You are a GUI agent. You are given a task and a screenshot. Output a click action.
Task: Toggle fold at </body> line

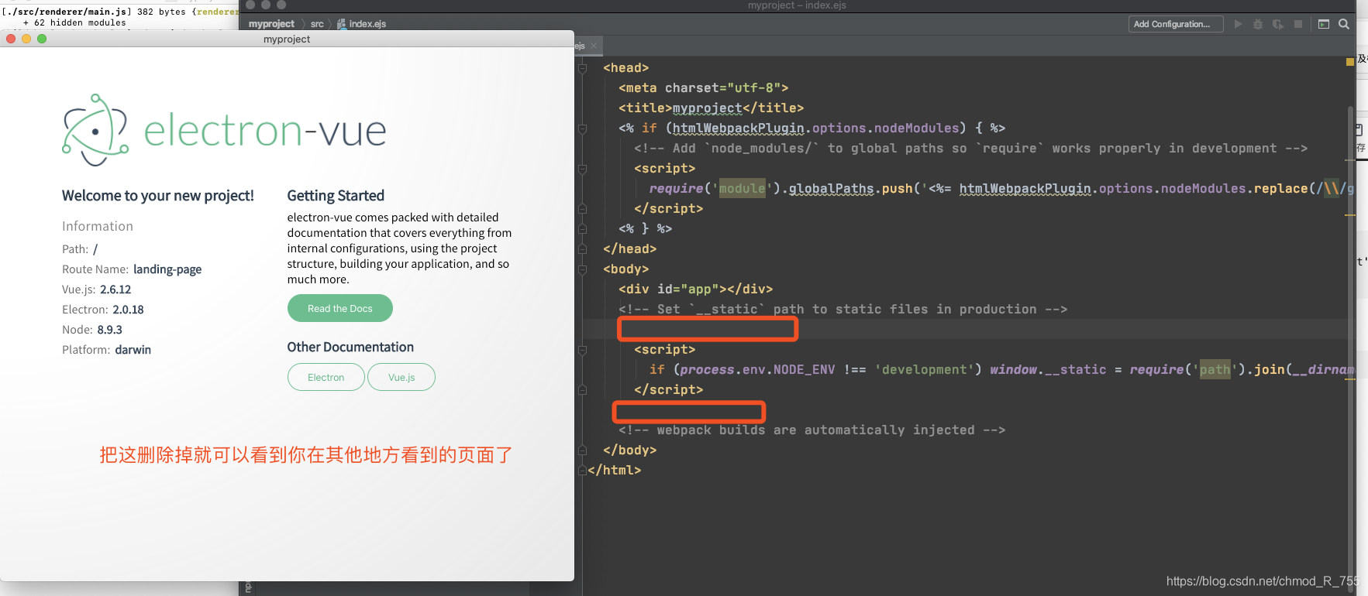(x=582, y=450)
